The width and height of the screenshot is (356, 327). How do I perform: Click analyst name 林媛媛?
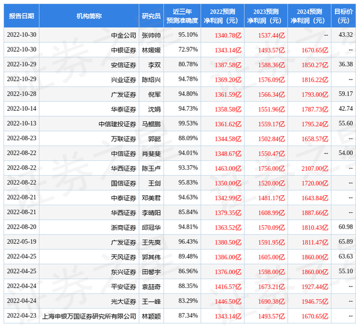click(x=151, y=50)
